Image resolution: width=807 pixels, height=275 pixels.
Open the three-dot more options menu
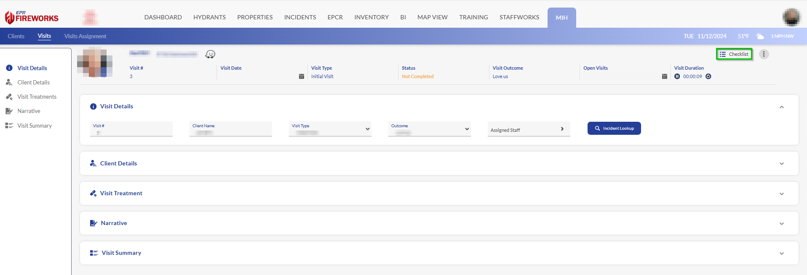[764, 54]
